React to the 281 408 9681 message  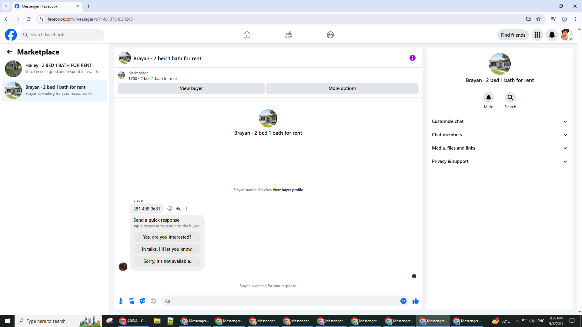tap(170, 209)
